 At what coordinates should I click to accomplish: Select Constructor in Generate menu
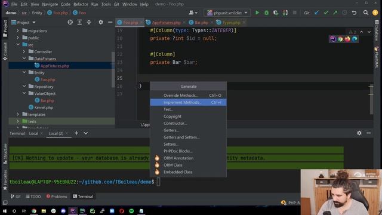pos(189,123)
